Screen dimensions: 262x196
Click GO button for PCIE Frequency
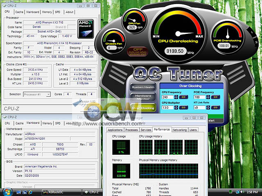point(215,97)
